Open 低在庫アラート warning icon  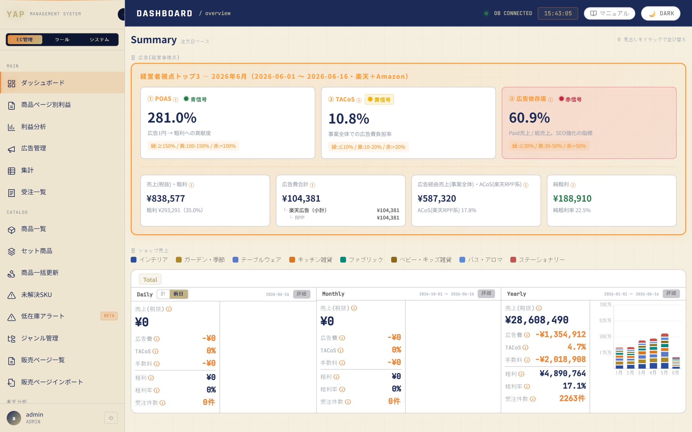click(12, 317)
